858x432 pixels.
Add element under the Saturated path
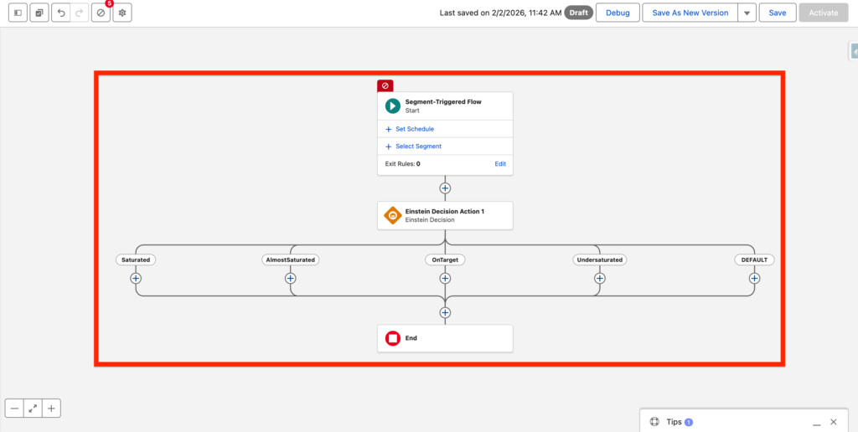[136, 278]
